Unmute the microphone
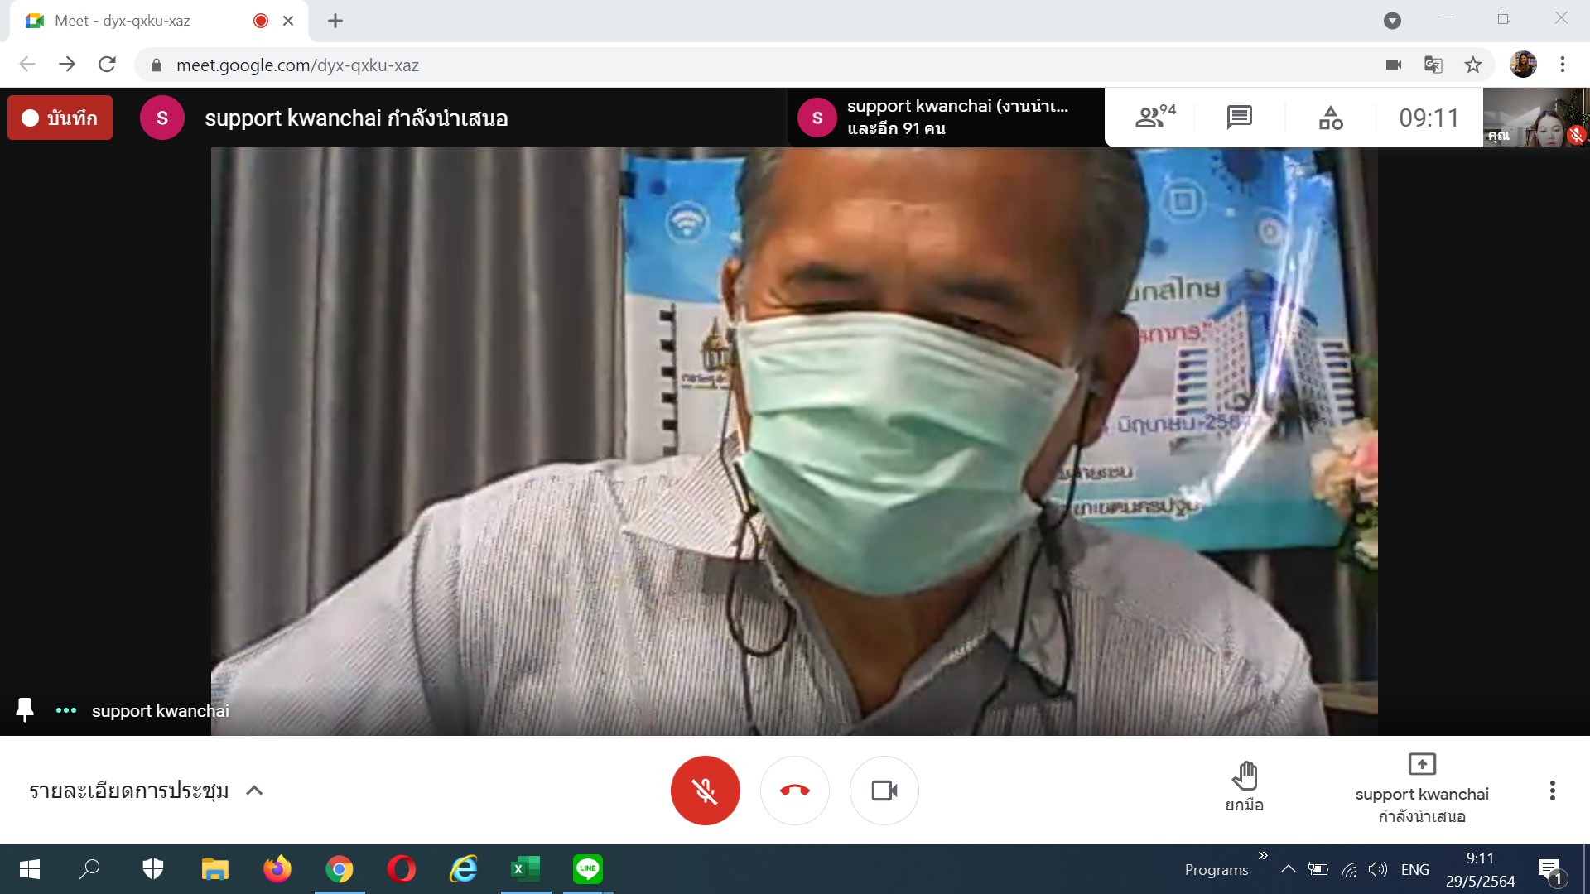This screenshot has height=894, width=1590. click(705, 791)
